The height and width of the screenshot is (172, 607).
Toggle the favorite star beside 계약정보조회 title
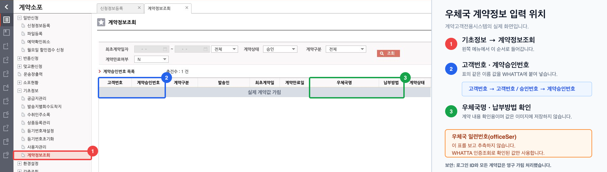[x=101, y=22]
